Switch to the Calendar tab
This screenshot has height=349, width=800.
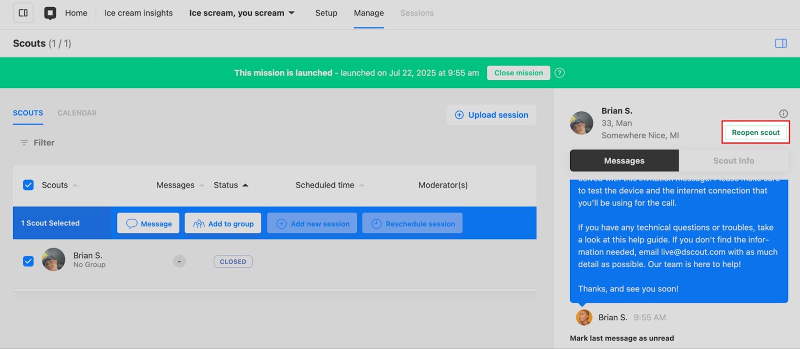pyautogui.click(x=77, y=113)
